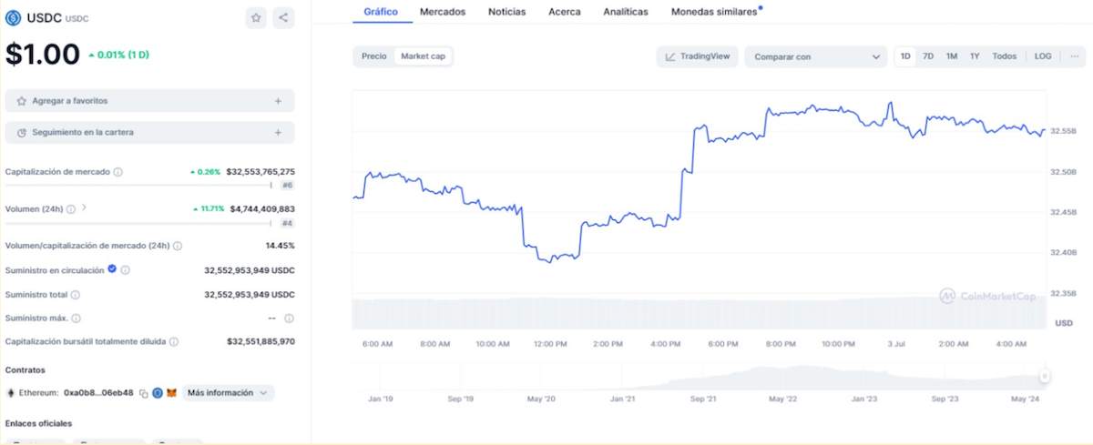Click Ethereum contract address 0xa0b8...06eb48
1093x445 pixels.
pos(98,393)
